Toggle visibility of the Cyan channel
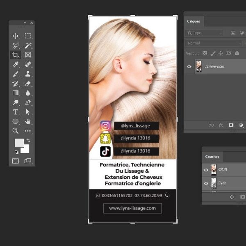Screen dimensions: 246x246 click(206, 183)
